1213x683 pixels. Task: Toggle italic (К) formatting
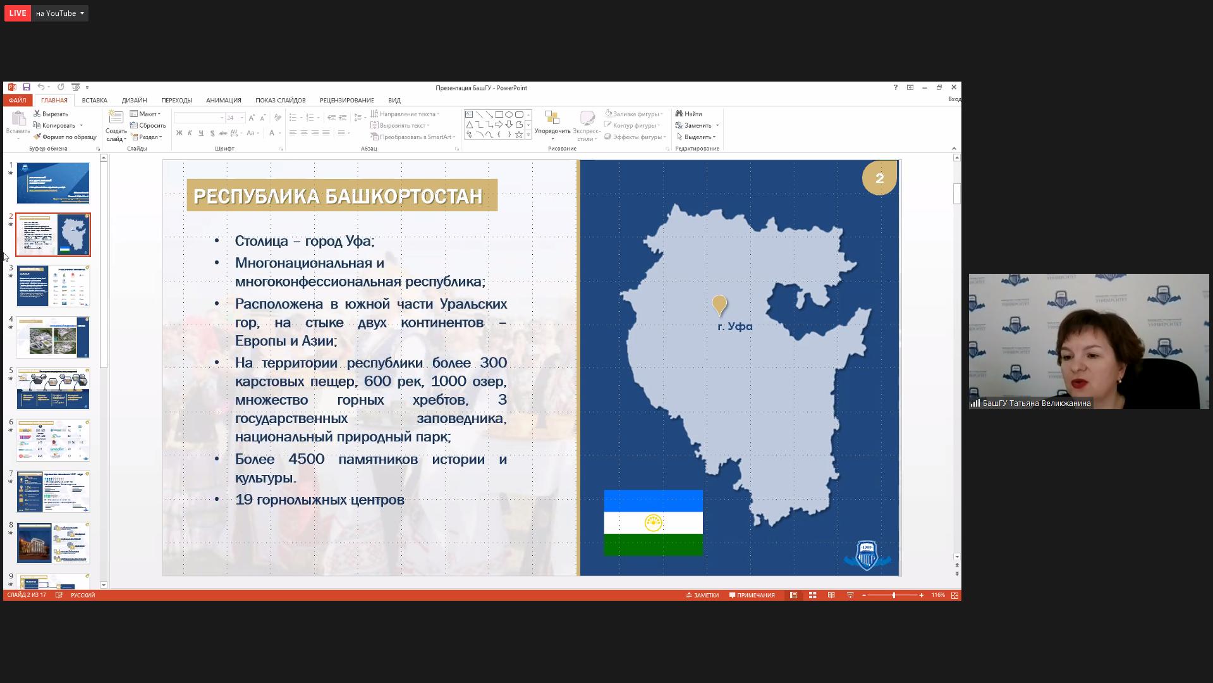pyautogui.click(x=190, y=133)
